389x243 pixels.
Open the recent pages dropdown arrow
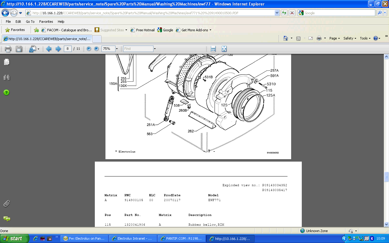pos(21,13)
